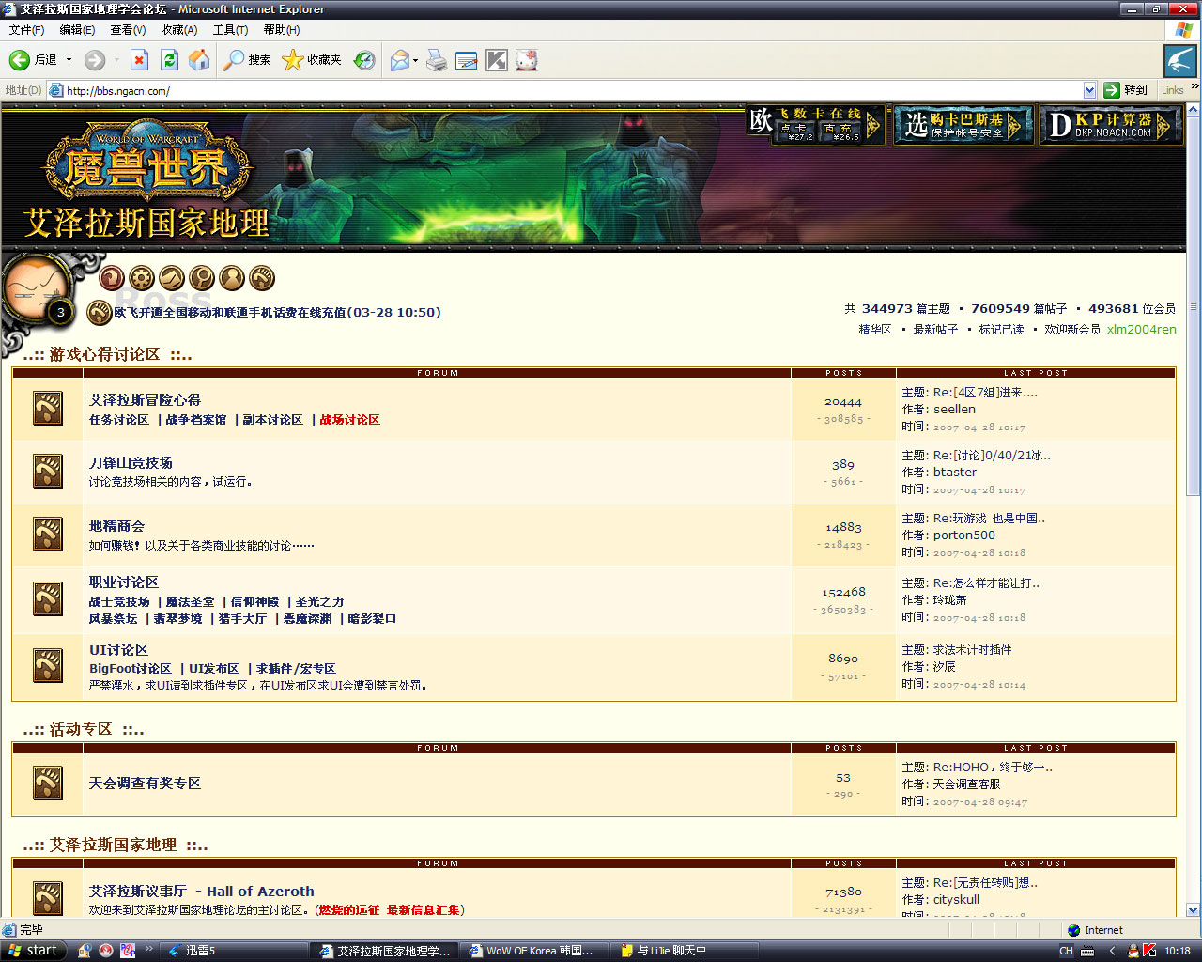Screen dimensions: 1202x962
Task: Click the History clock icon
Action: 364,60
